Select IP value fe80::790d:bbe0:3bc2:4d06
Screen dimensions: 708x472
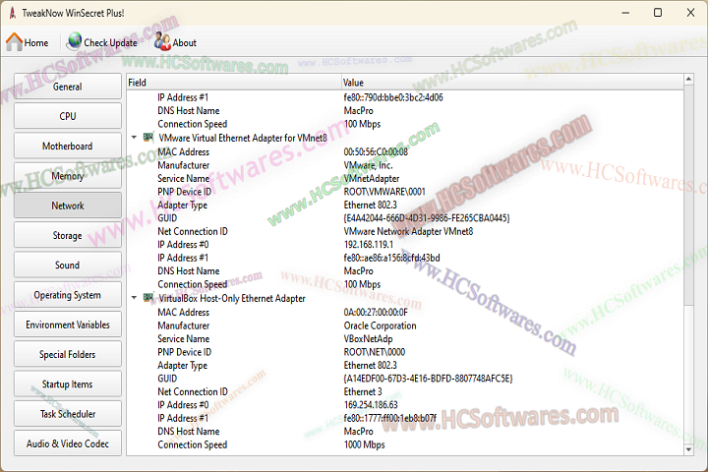393,97
